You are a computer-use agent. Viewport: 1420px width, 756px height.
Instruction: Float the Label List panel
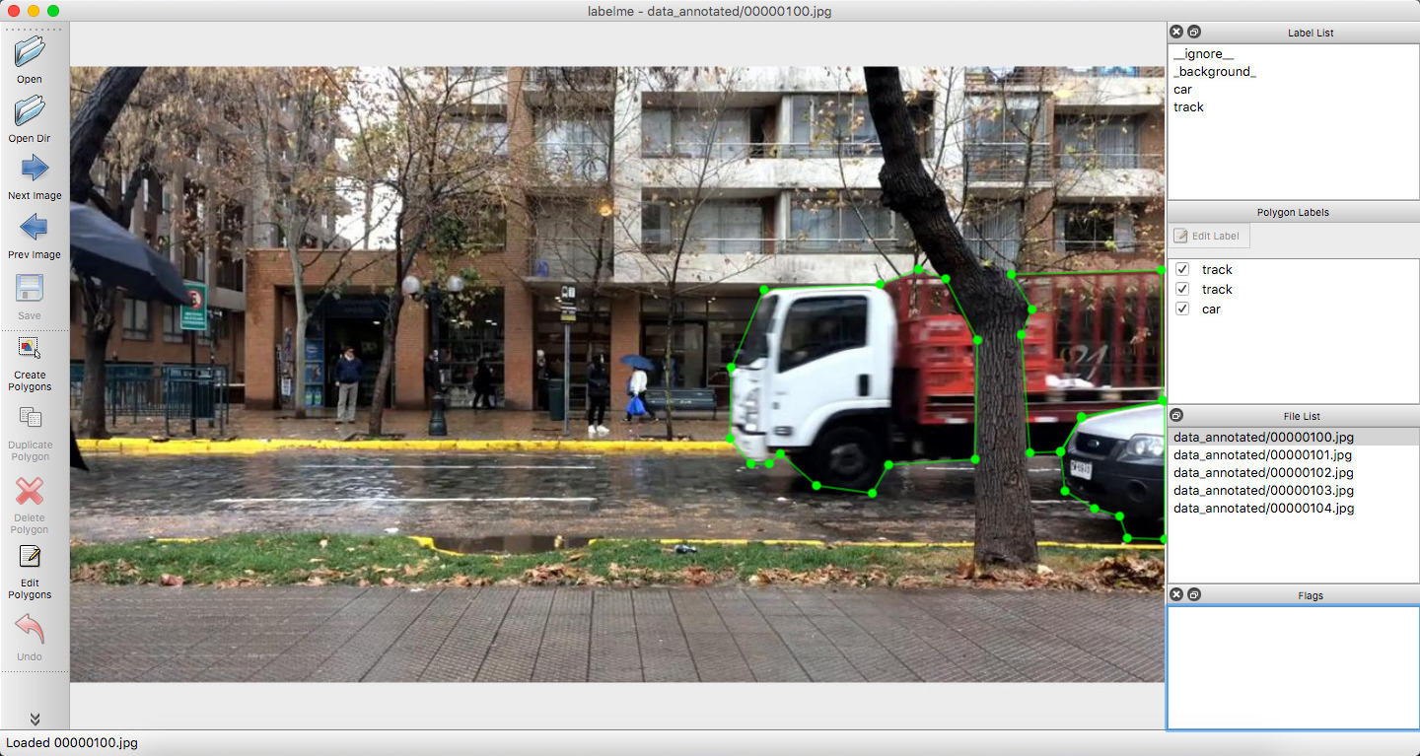(1194, 33)
